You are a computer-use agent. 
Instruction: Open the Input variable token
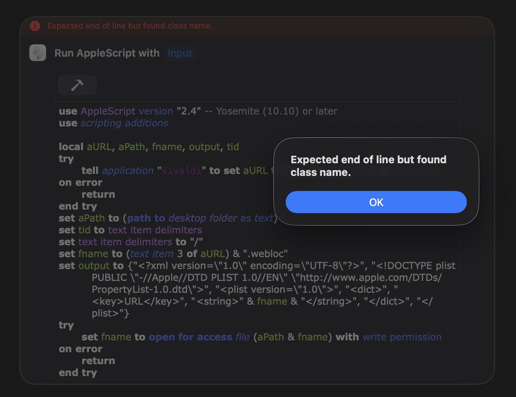pos(180,53)
